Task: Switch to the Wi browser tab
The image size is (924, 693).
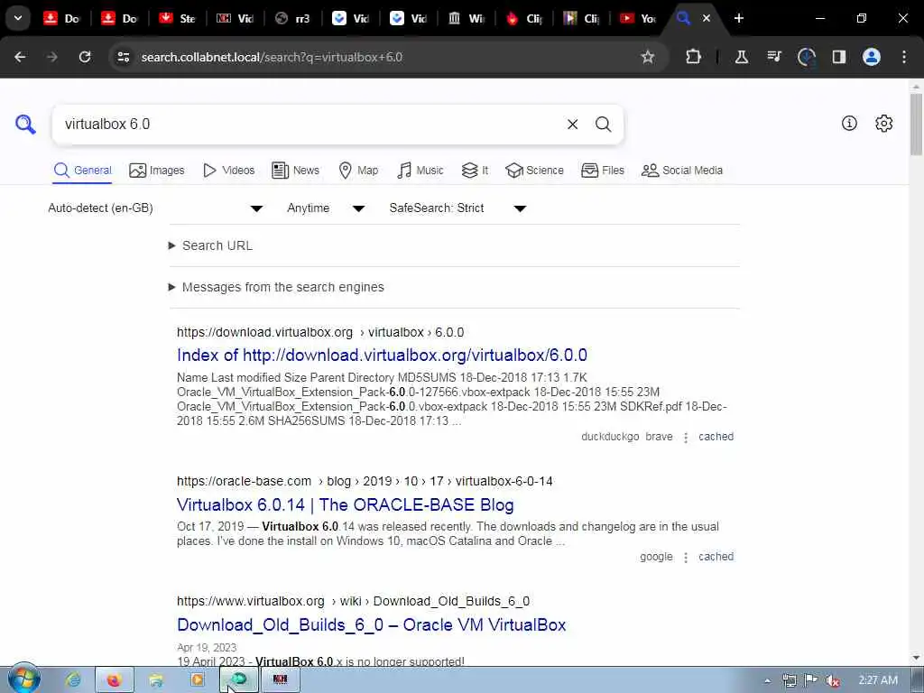Action: click(x=467, y=18)
